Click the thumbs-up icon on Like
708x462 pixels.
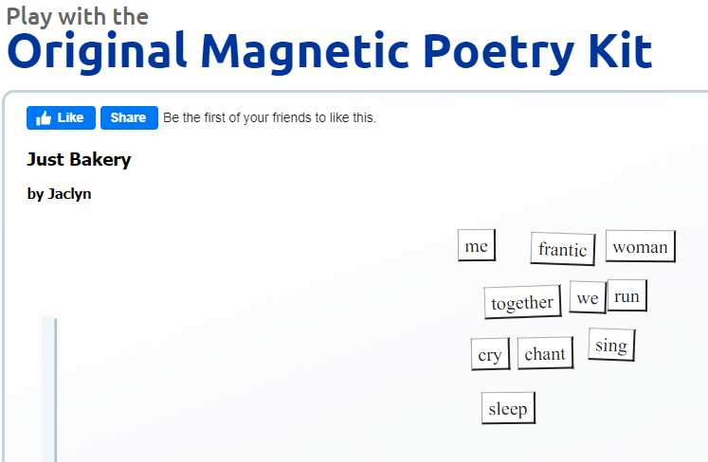[44, 118]
